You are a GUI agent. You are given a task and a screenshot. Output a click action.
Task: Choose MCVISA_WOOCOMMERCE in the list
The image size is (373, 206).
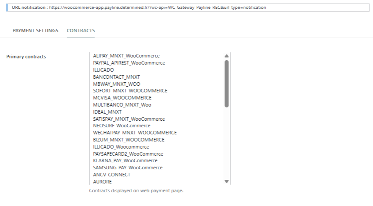(122, 98)
